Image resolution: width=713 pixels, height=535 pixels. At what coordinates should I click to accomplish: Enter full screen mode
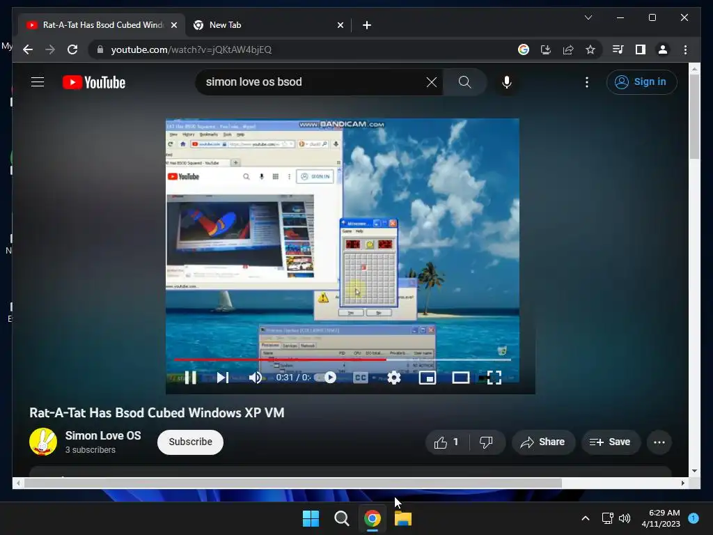[494, 378]
